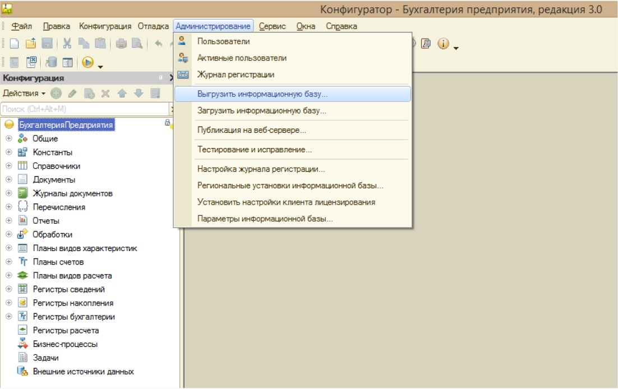This screenshot has height=389, width=618.
Task: Choose Тестирование и исправление
Action: [292, 150]
